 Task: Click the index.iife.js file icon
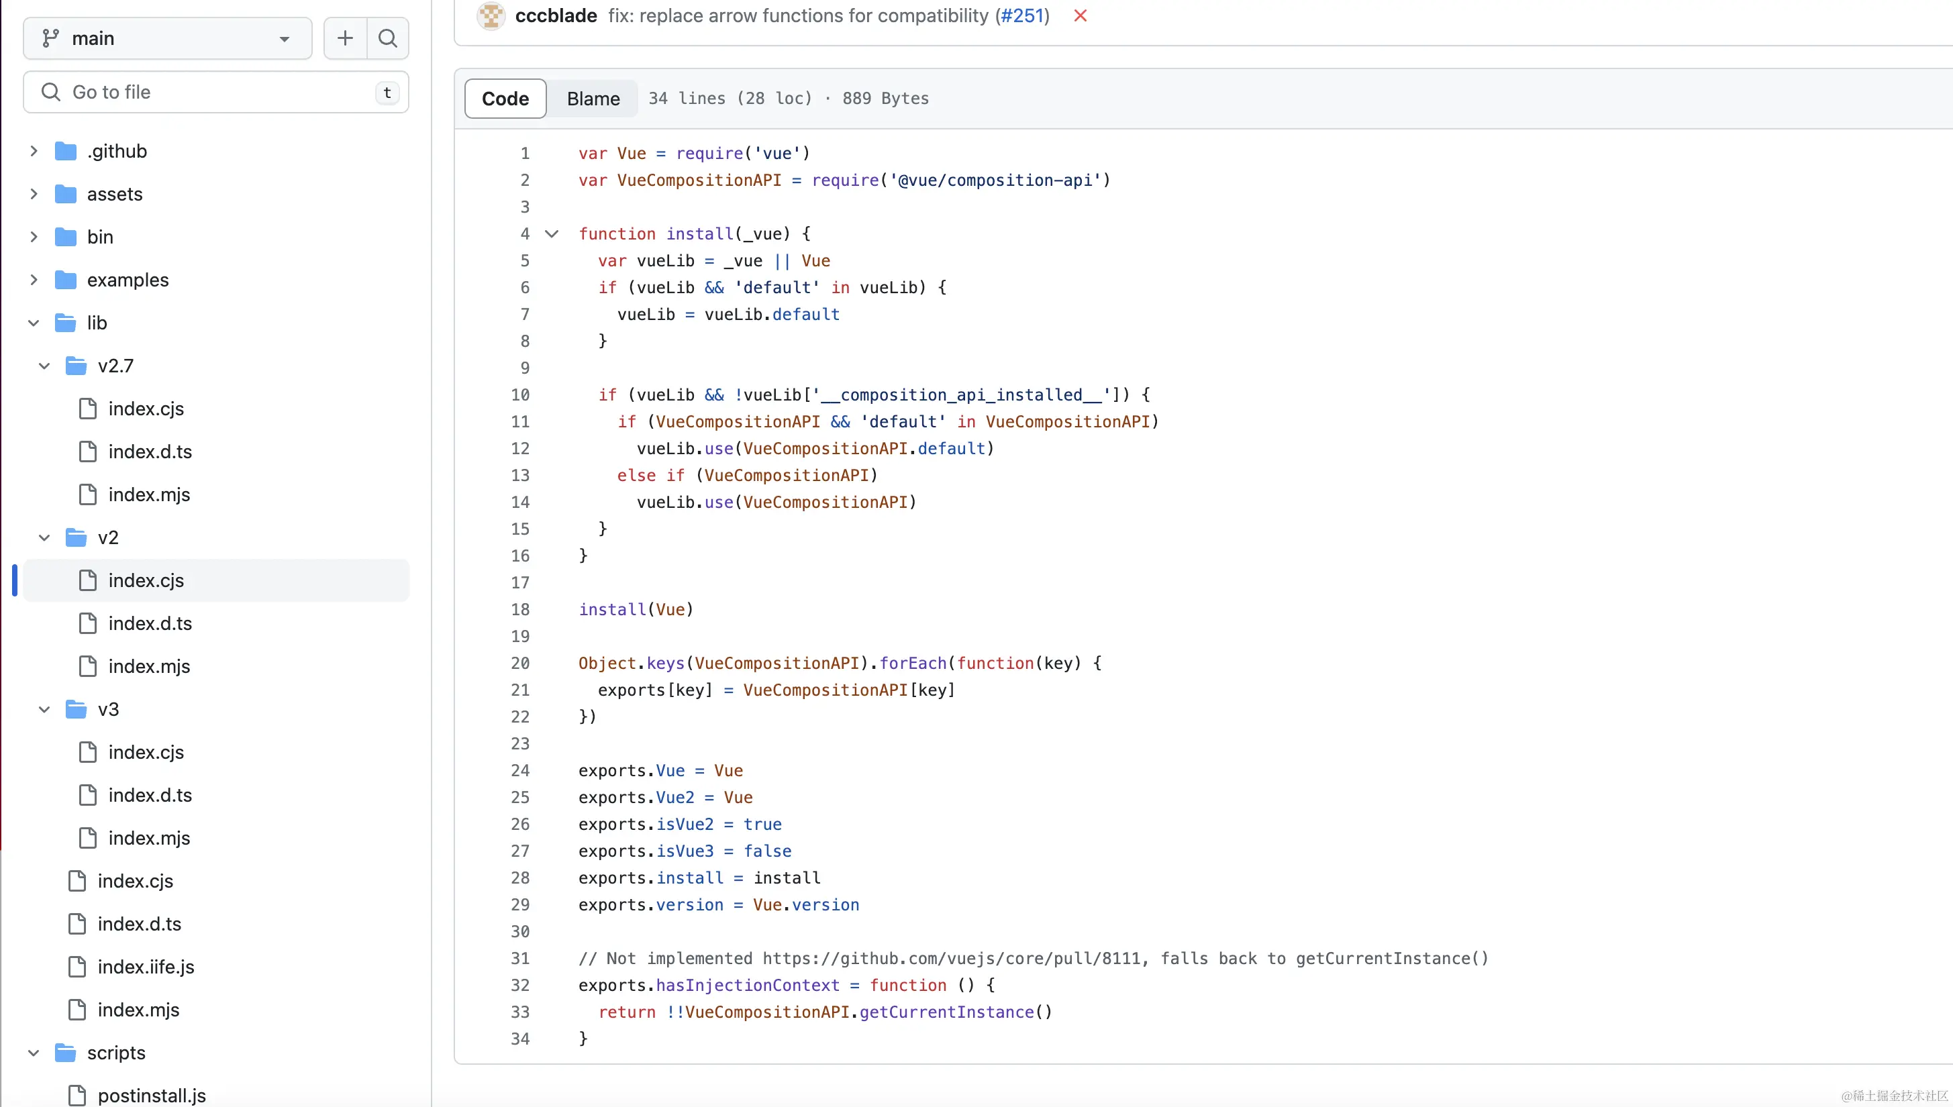coord(77,966)
